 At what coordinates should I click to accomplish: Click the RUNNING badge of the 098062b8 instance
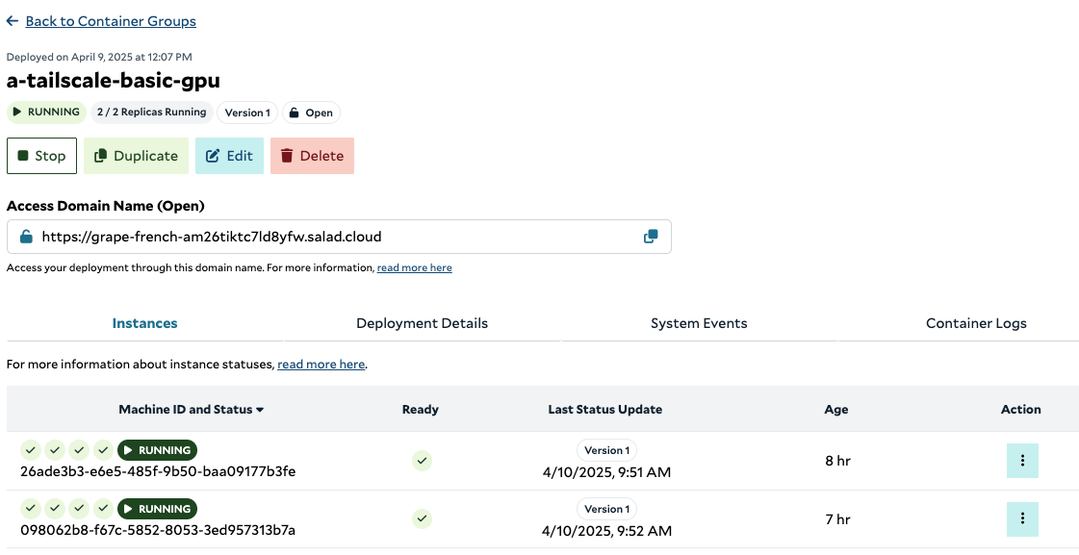coord(157,509)
